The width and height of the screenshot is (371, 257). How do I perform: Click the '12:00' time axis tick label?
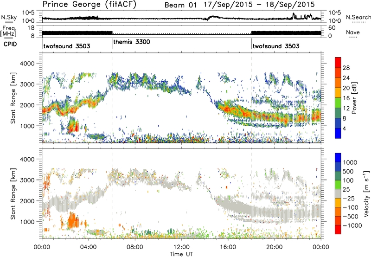181,247
